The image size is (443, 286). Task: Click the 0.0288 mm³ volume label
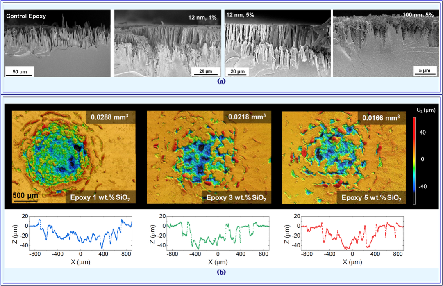coord(109,117)
